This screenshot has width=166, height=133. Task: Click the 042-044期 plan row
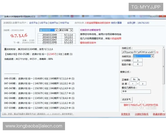tap(39, 98)
